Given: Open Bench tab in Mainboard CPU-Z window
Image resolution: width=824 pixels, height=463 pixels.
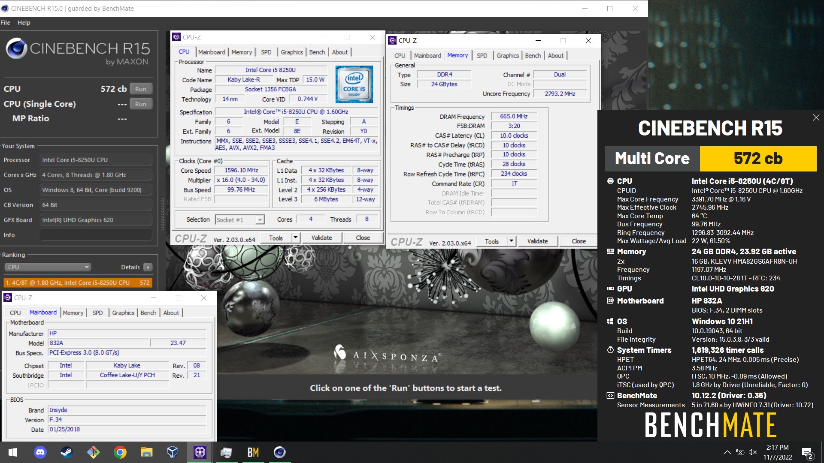Looking at the screenshot, I should (148, 313).
